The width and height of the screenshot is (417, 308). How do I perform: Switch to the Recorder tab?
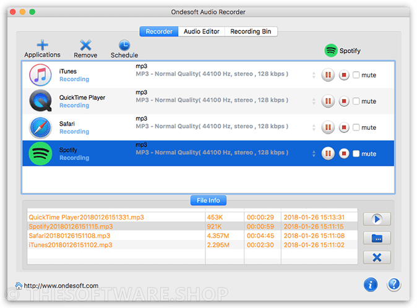coord(159,32)
